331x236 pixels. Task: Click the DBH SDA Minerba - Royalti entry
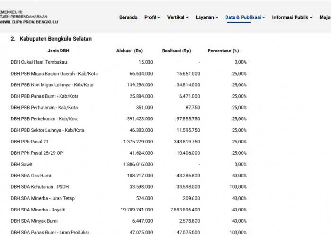coord(38,210)
